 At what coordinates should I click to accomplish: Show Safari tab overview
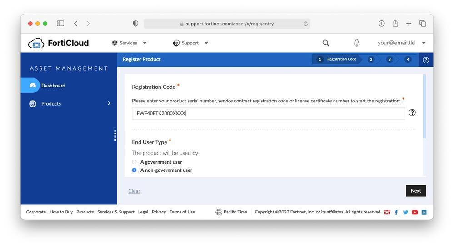[x=423, y=24]
